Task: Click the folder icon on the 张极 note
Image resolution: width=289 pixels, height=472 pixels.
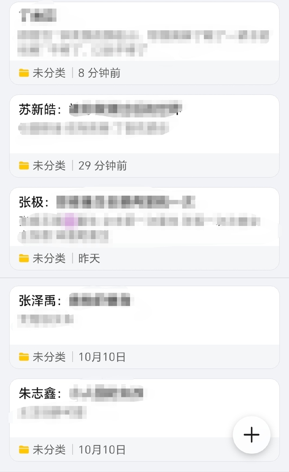Action: pyautogui.click(x=24, y=259)
